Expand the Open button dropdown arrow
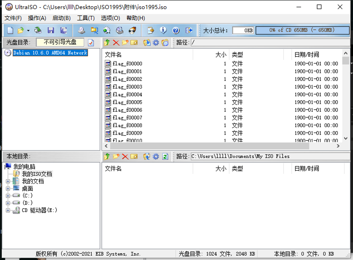This screenshot has width=353, height=260. click(x=28, y=31)
